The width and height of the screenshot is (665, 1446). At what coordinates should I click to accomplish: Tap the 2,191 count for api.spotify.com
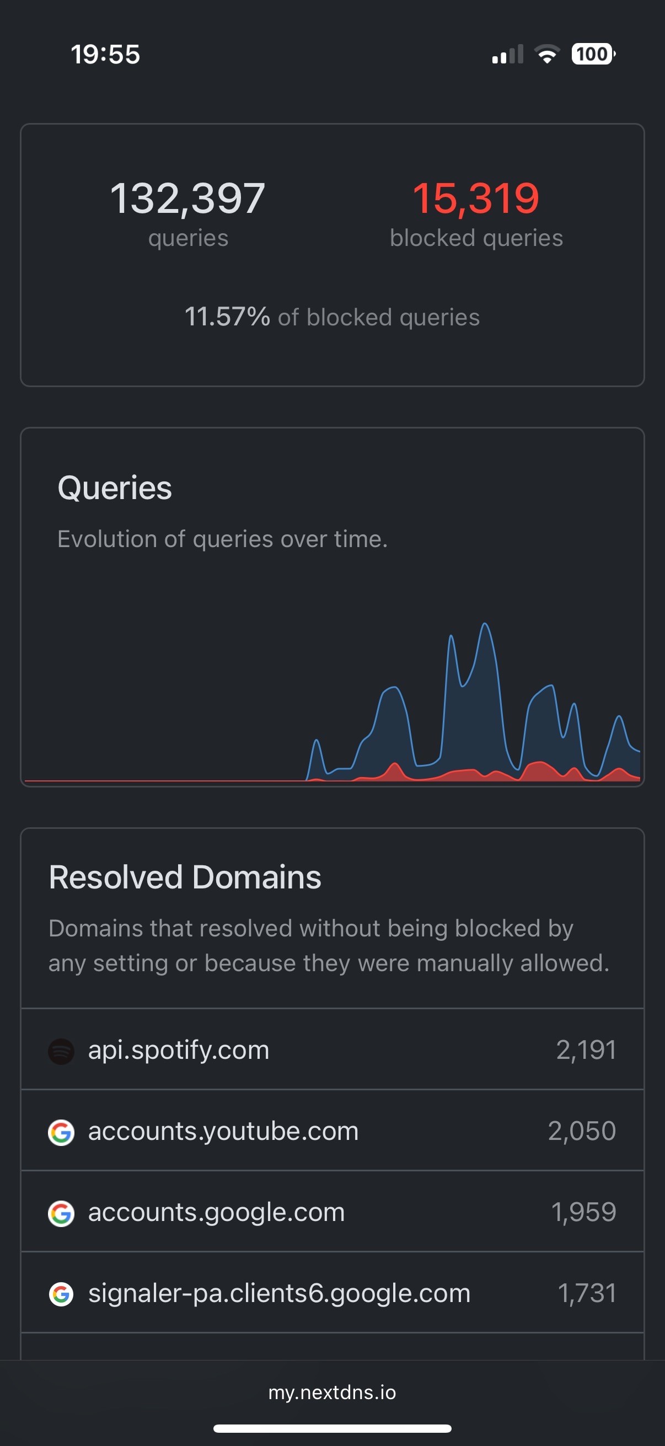pos(586,1049)
